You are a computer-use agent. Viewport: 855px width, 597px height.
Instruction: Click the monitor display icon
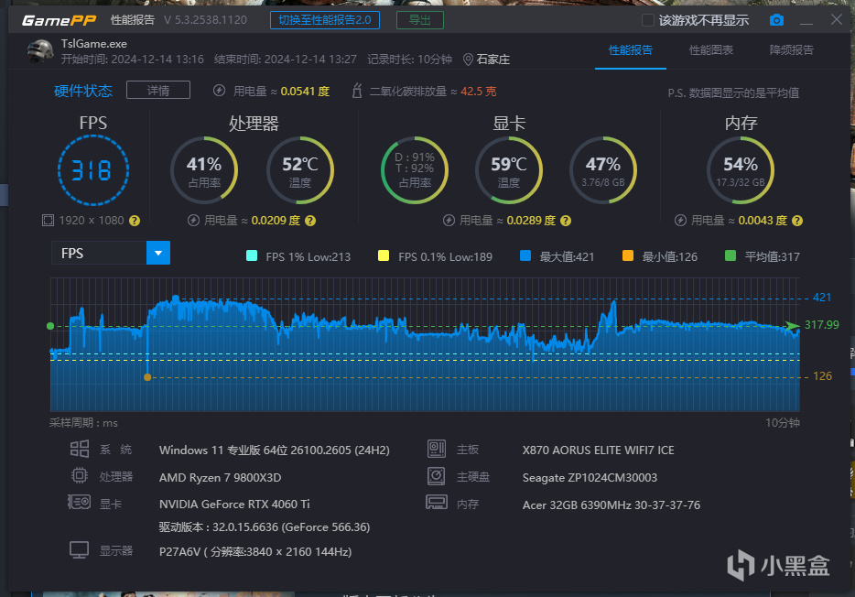(79, 550)
